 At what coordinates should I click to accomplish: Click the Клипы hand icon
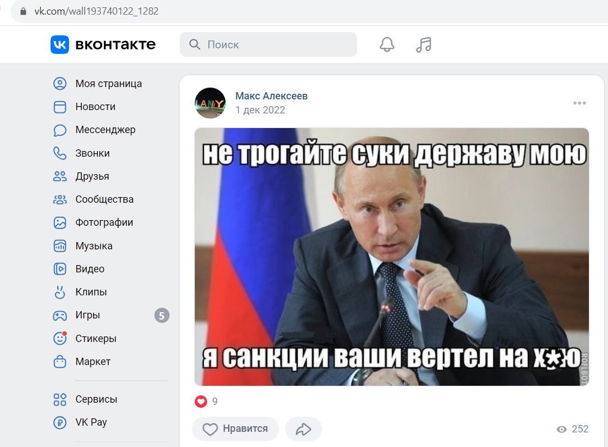[x=60, y=292]
